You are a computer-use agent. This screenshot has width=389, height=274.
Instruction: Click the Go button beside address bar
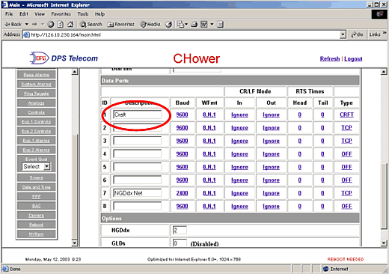point(357,34)
